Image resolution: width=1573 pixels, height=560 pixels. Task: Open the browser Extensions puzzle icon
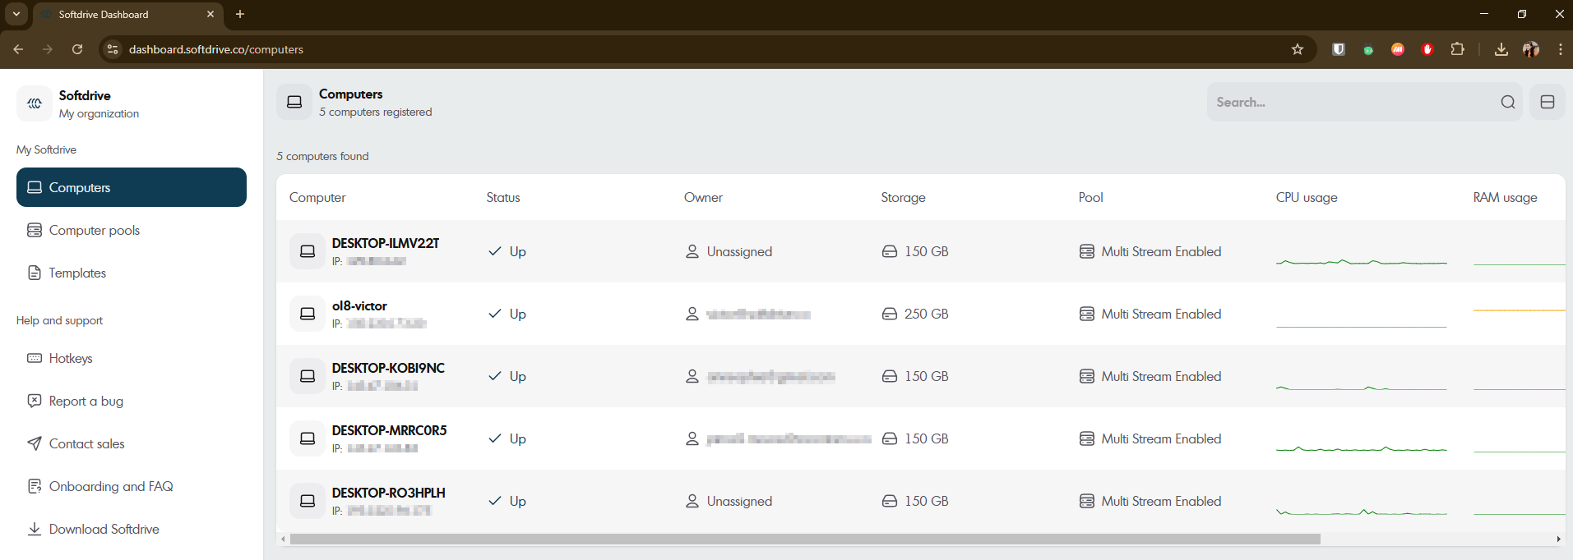pos(1457,49)
